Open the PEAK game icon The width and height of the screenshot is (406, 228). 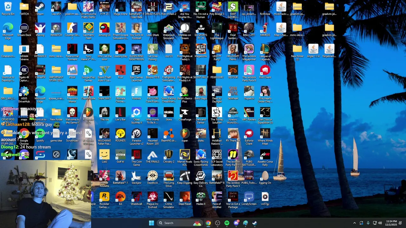72,72
